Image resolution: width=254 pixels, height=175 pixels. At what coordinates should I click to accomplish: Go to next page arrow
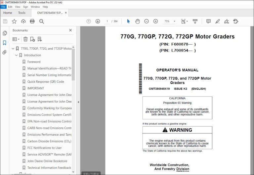[98, 21]
